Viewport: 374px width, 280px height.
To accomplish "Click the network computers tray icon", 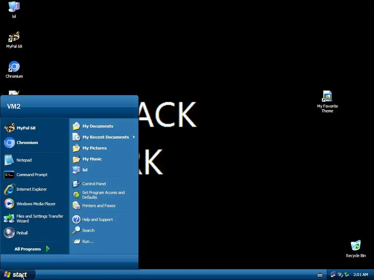I will (x=333, y=275).
